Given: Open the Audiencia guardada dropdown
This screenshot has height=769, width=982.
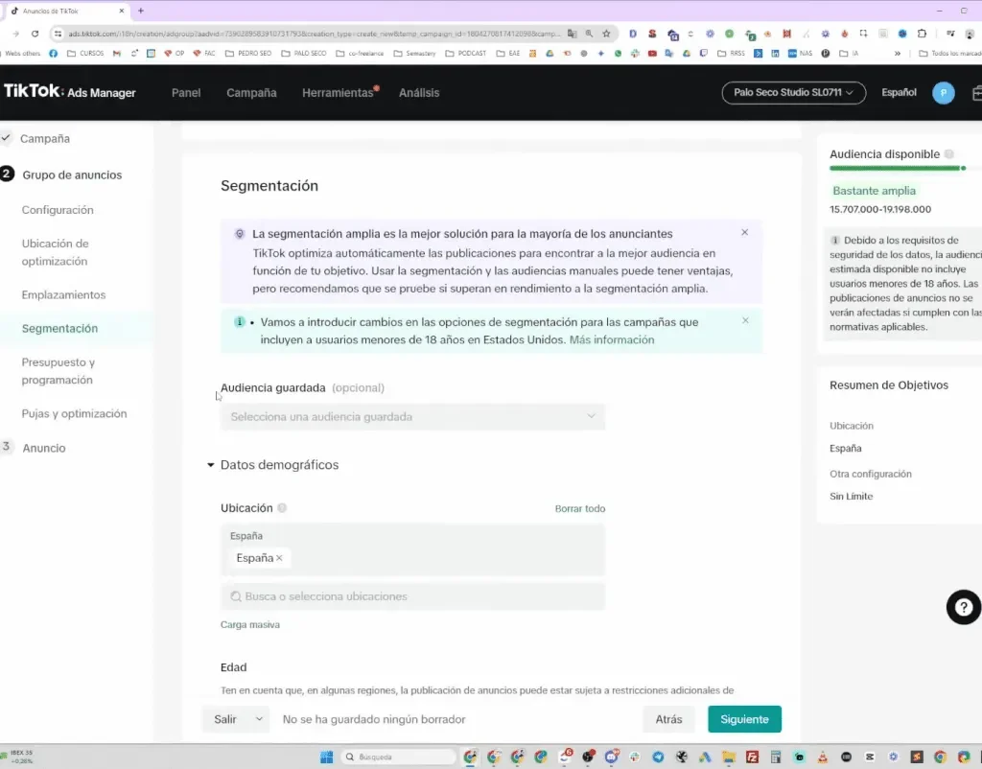Looking at the screenshot, I should 412,417.
